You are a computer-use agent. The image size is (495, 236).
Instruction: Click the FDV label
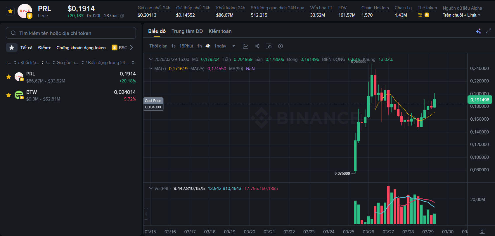[x=342, y=8]
